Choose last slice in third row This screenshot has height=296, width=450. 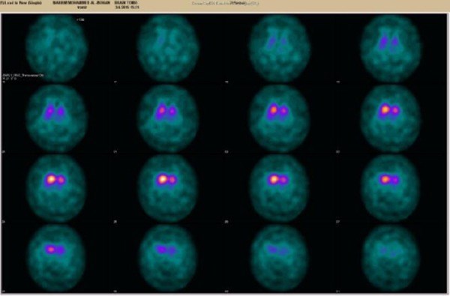click(391, 188)
